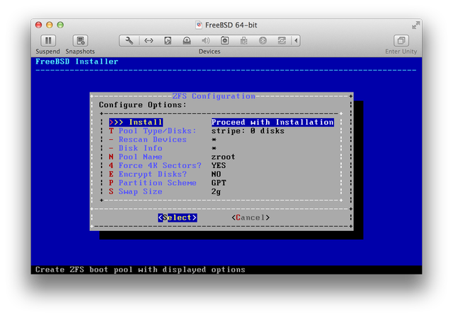Toggle full screen arrows in title bar

coord(415,25)
